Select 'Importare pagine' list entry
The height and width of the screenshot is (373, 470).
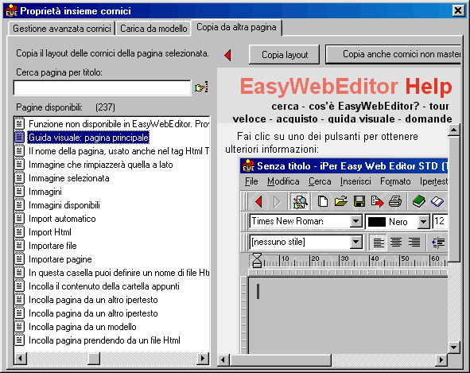[60, 259]
